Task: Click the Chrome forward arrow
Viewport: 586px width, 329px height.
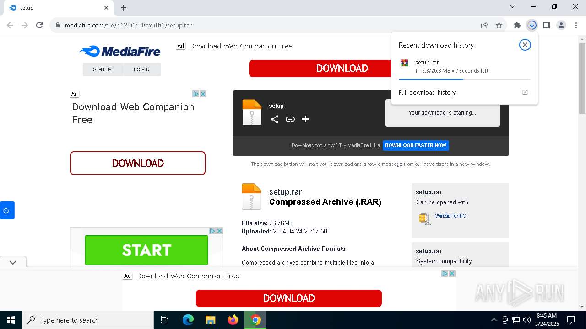Action: [25, 25]
